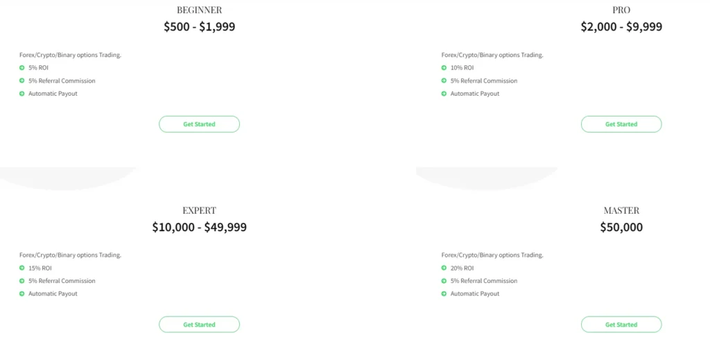Viewport: 710px width, 340px height.
Task: Click the Expert Referral Commission bullet icon
Action: [x=22, y=281]
